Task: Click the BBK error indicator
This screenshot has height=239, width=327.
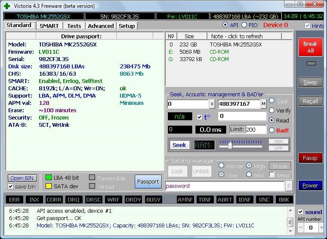Action: pos(284,199)
